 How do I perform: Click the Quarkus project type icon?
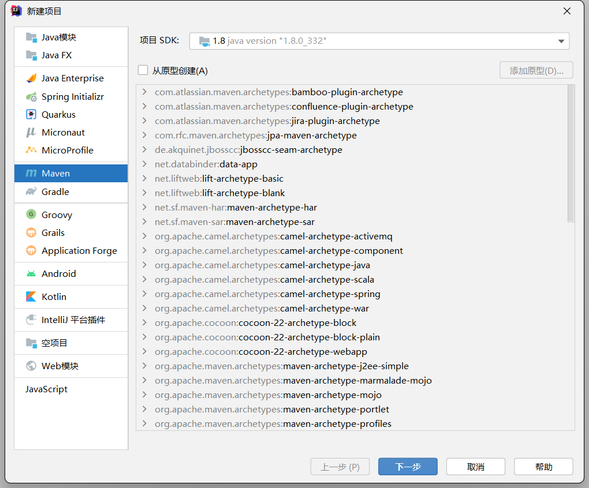(x=31, y=114)
